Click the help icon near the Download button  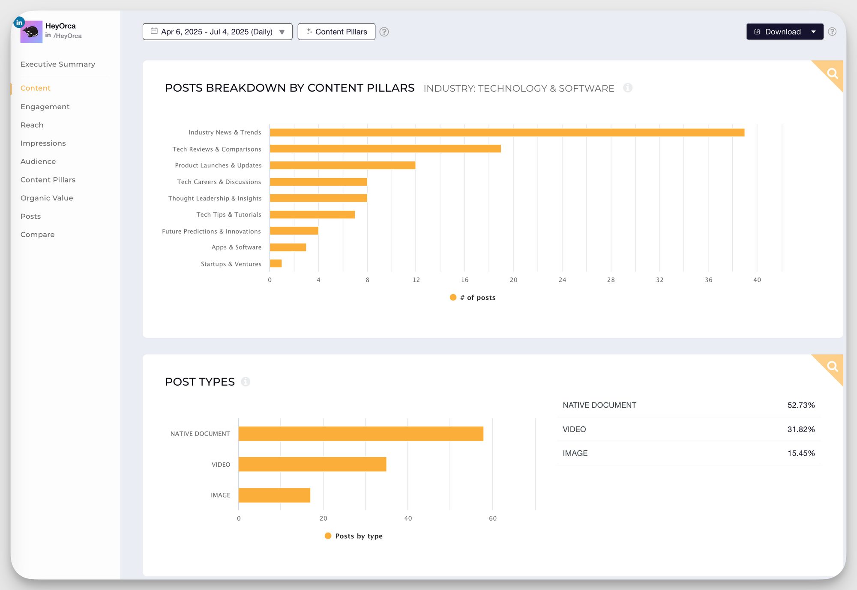(832, 31)
